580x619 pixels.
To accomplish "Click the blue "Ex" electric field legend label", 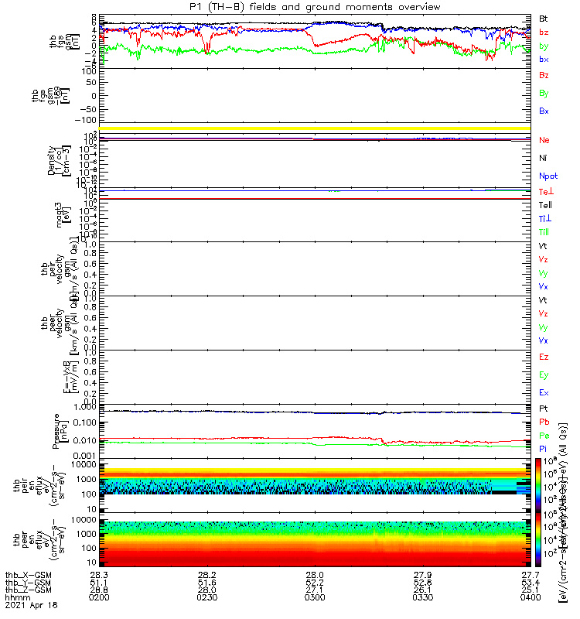I will click(544, 393).
